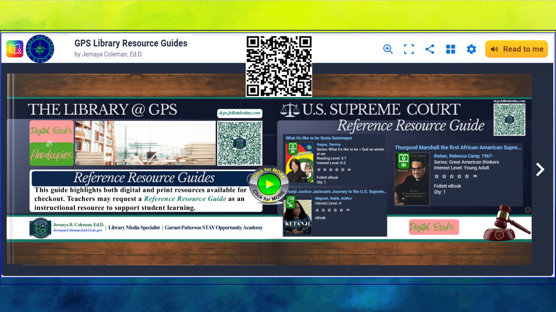Click 'Interest Level: Young Adult' text
The image size is (556, 312).
point(462,168)
